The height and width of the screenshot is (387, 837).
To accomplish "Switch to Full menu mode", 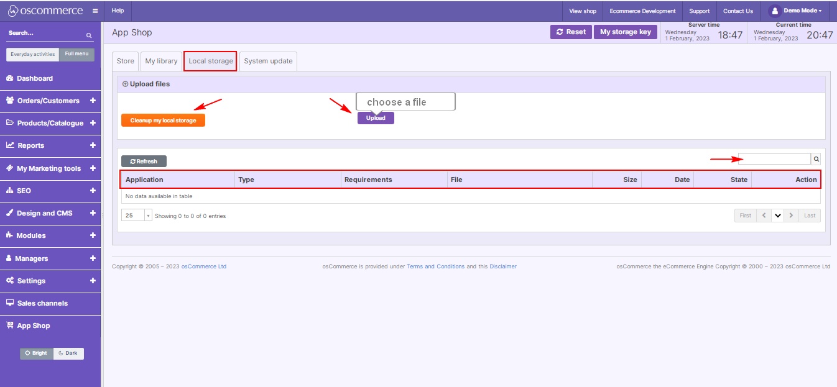I will (77, 54).
